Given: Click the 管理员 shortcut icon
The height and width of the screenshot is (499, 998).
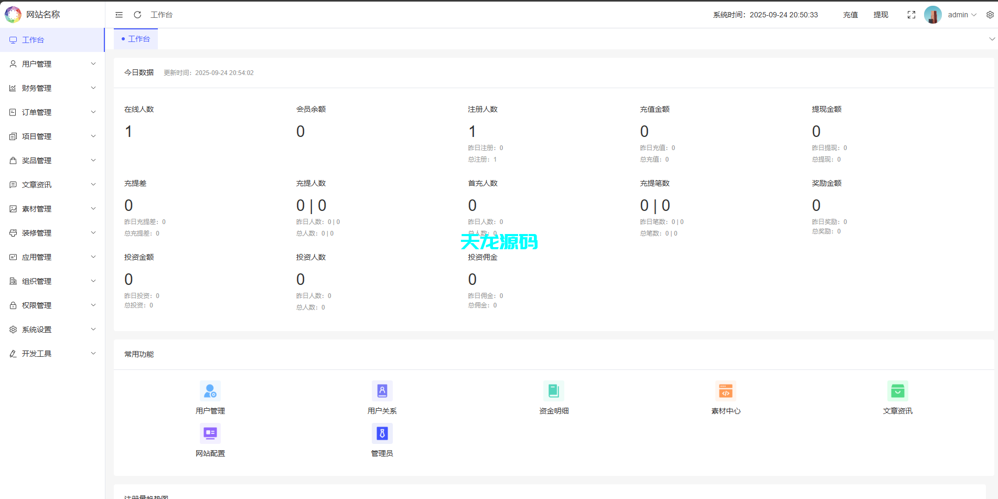Looking at the screenshot, I should click(382, 433).
